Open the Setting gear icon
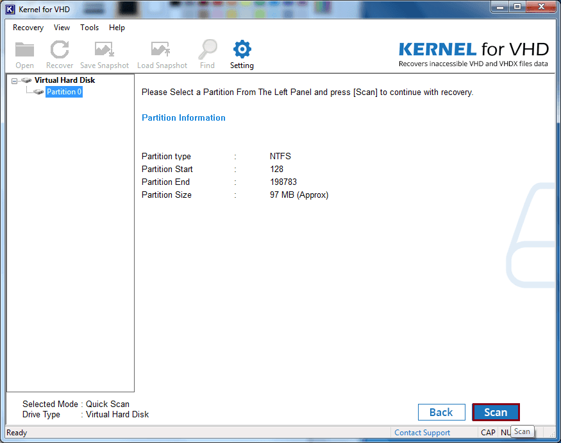The image size is (561, 443). pos(242,49)
